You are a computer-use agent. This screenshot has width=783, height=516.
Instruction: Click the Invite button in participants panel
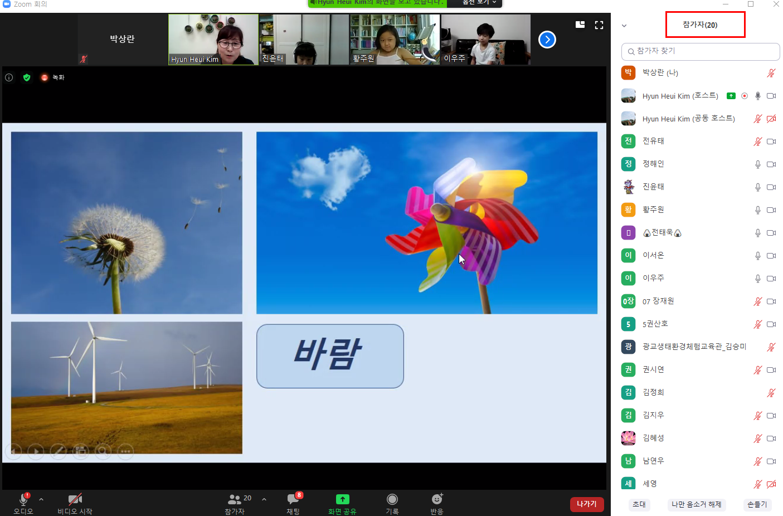click(x=639, y=504)
